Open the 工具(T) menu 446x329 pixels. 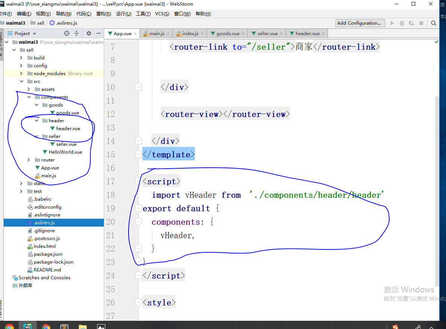[143, 13]
